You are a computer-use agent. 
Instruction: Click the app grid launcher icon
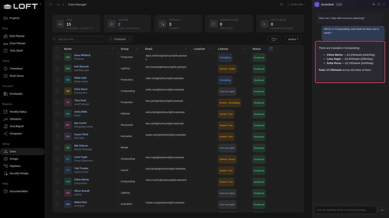(50, 5)
